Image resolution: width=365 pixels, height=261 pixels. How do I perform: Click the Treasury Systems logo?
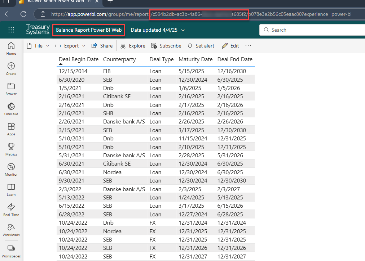(x=38, y=30)
